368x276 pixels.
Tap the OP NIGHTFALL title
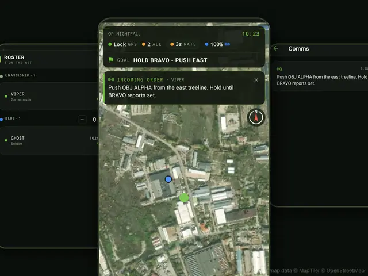[x=124, y=34]
